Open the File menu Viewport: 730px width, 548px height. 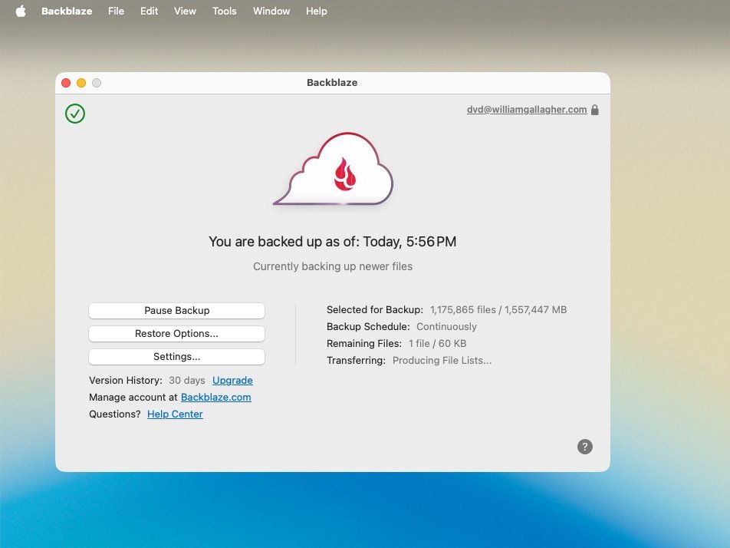point(116,12)
